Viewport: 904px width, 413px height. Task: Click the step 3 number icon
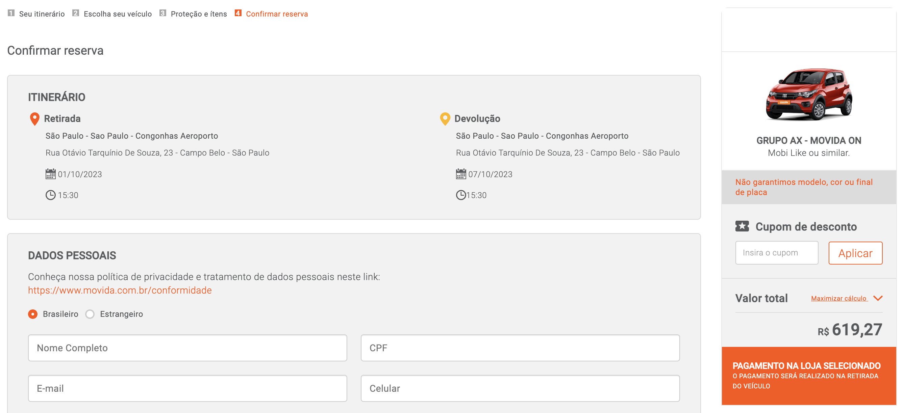pyautogui.click(x=162, y=13)
